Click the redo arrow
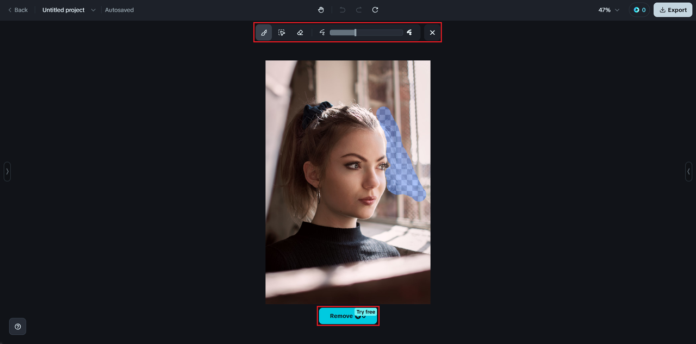696x344 pixels. pos(359,10)
